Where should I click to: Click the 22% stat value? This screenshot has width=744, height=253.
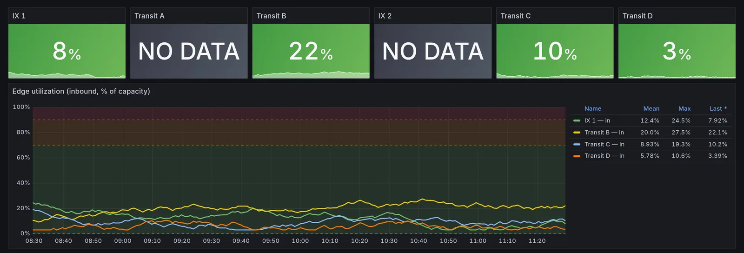point(311,51)
